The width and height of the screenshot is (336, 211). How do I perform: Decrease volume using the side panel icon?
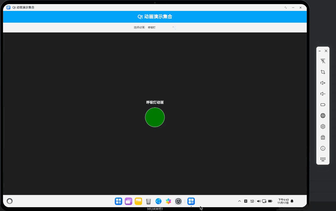click(323, 94)
